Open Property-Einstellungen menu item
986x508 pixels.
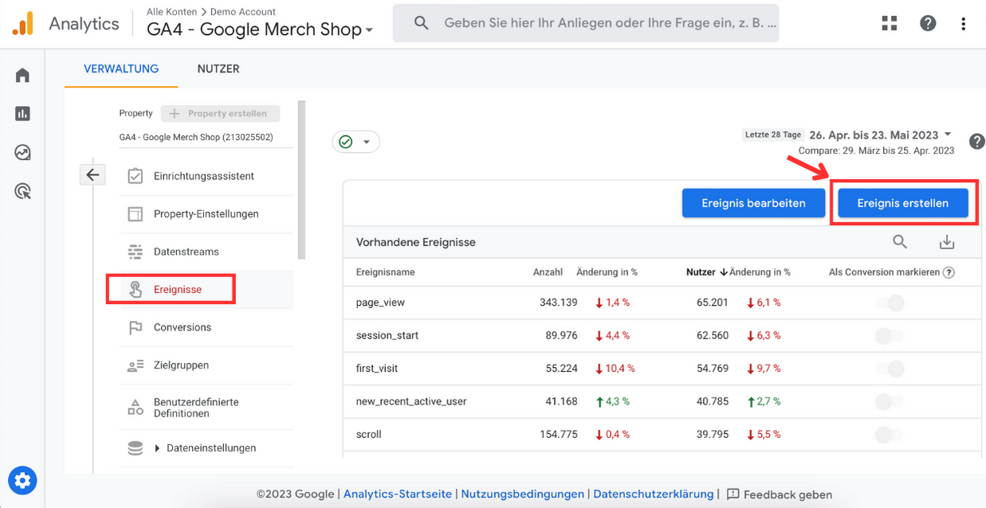coord(206,214)
